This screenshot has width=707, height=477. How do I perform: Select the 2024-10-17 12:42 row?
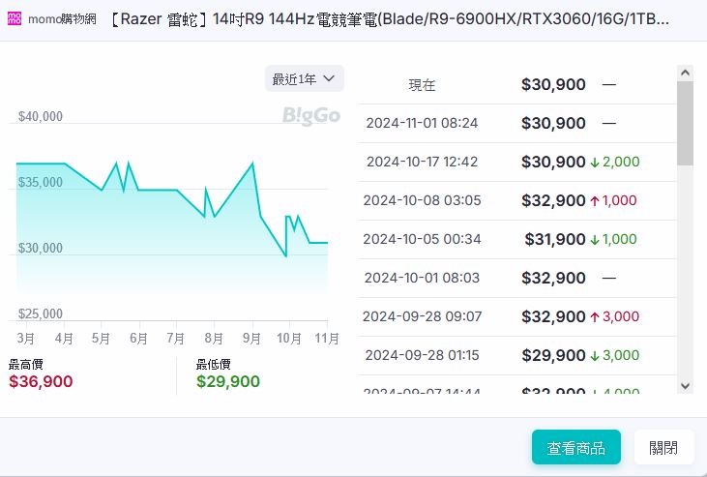[x=517, y=162]
